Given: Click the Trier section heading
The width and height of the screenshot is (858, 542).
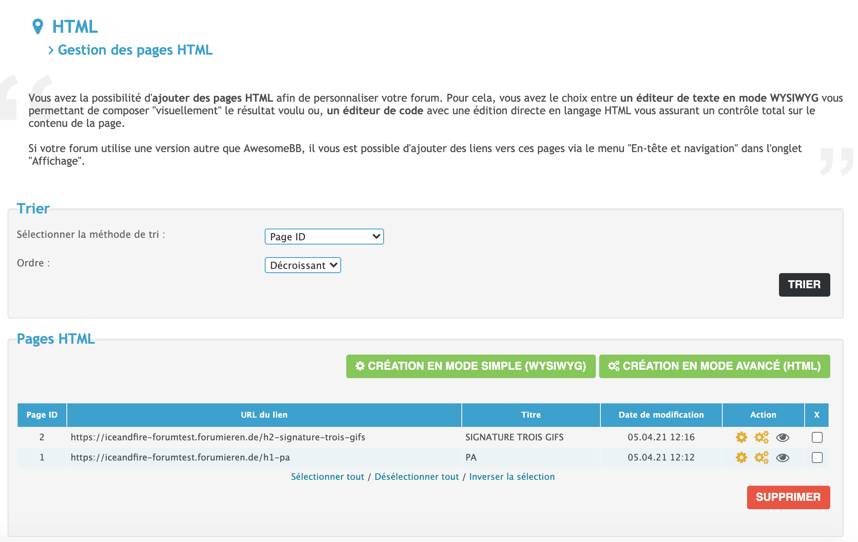Looking at the screenshot, I should (33, 209).
